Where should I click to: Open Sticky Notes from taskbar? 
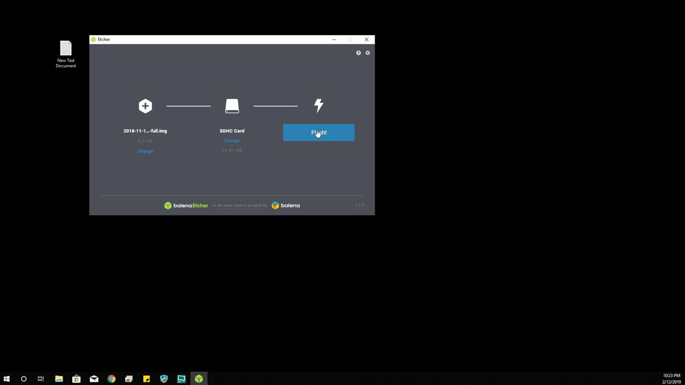(x=146, y=379)
